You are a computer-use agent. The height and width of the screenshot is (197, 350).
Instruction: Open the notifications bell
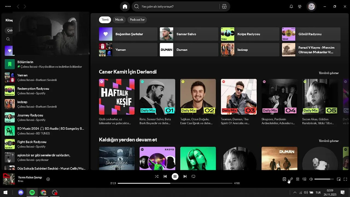pyautogui.click(x=291, y=7)
